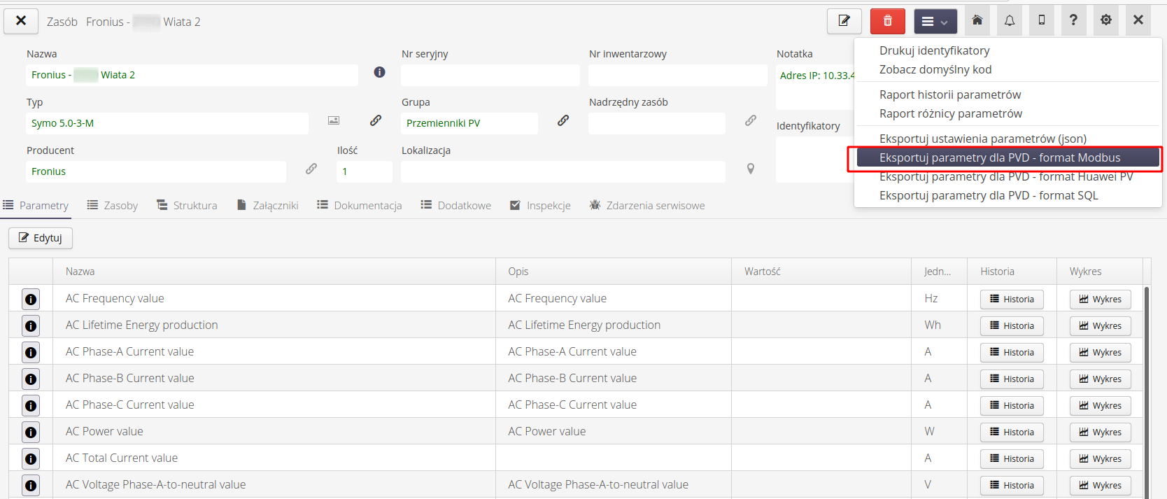The height and width of the screenshot is (499, 1167).
Task: Open help question mark icon
Action: click(1073, 21)
